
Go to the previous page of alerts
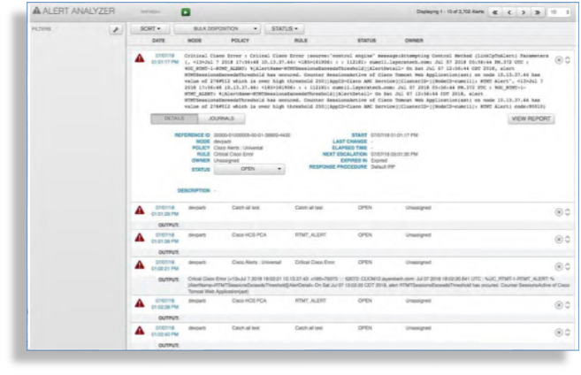pos(510,13)
